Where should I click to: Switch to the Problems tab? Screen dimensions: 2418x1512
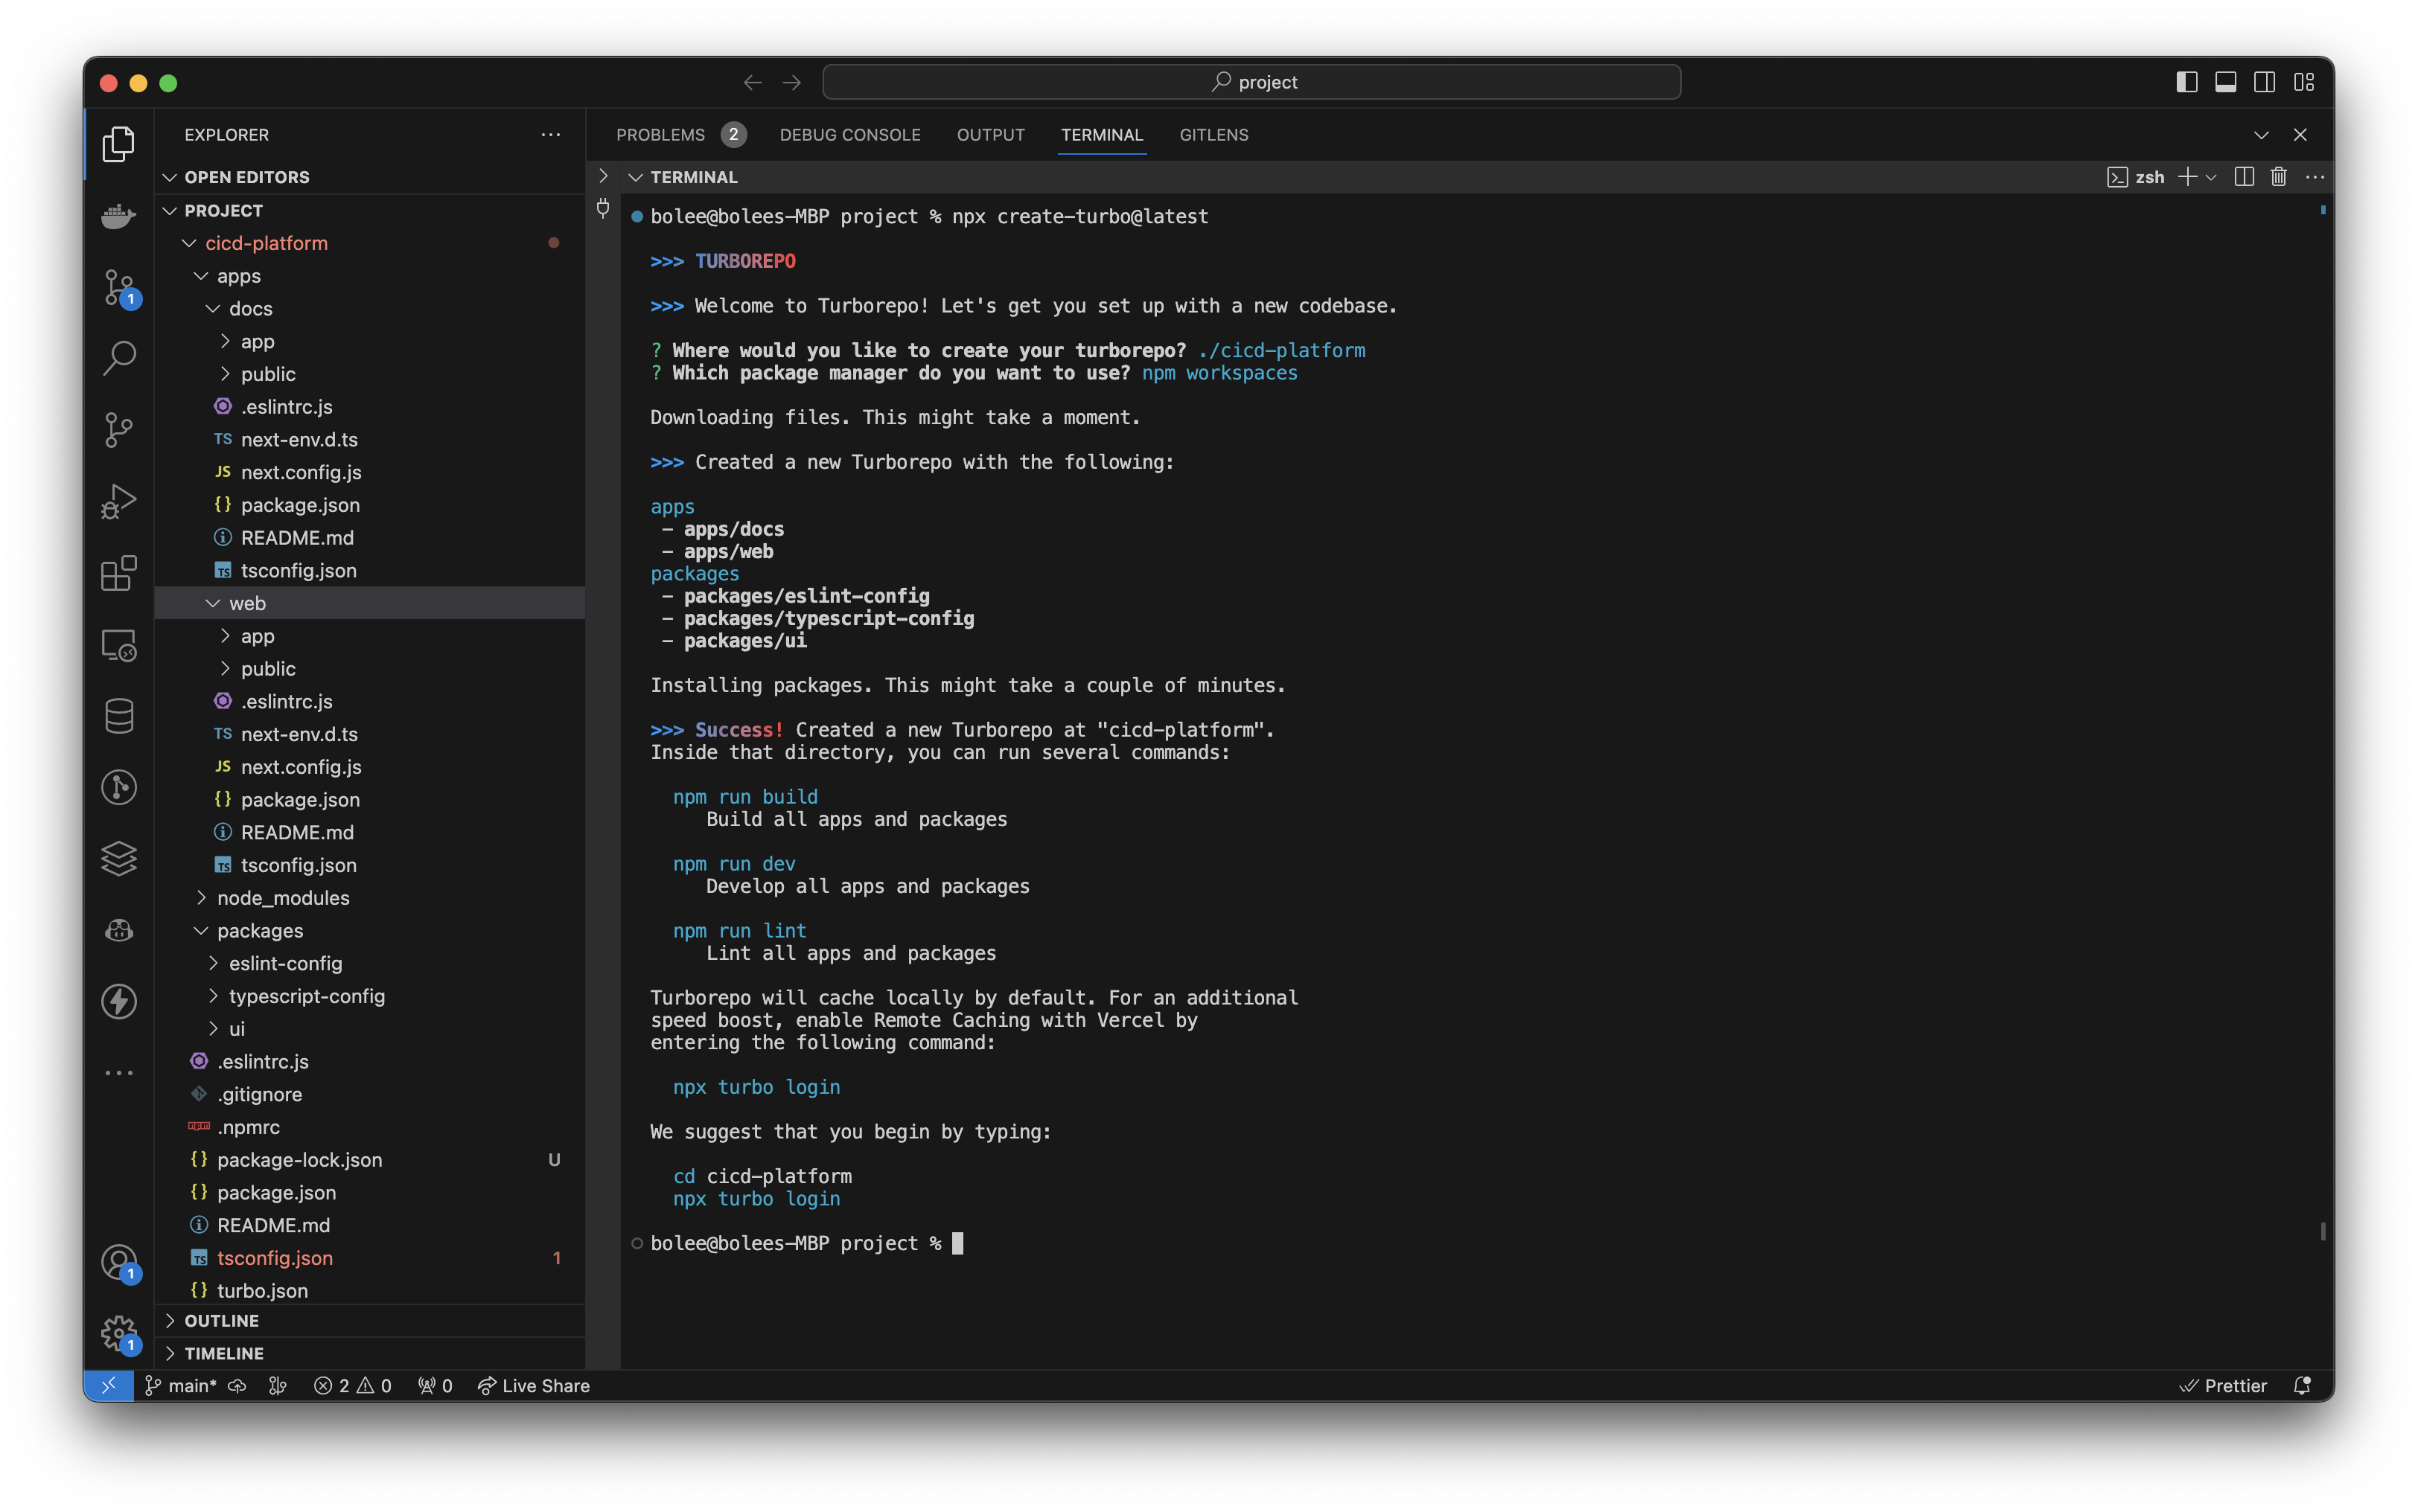(660, 135)
